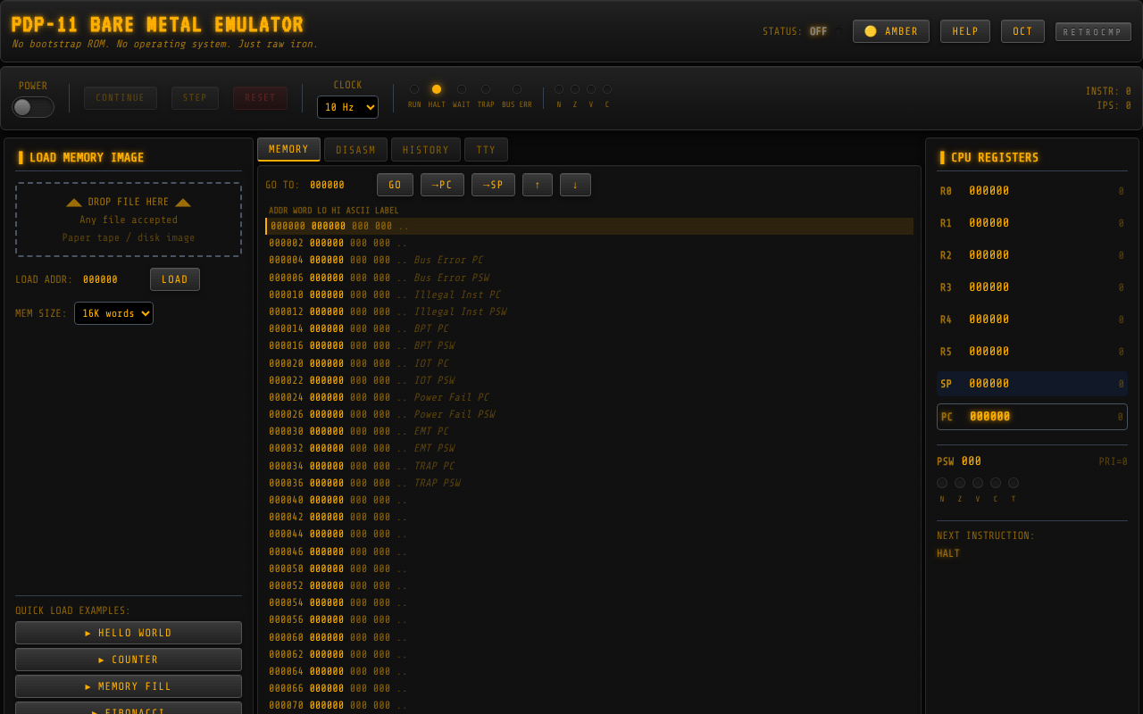This screenshot has width=1143, height=714.
Task: Click the down arrow to page memory forward
Action: click(x=575, y=185)
